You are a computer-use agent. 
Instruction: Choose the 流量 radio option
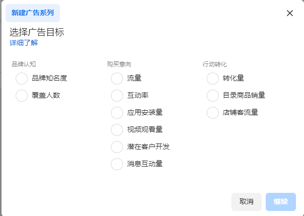coord(117,79)
